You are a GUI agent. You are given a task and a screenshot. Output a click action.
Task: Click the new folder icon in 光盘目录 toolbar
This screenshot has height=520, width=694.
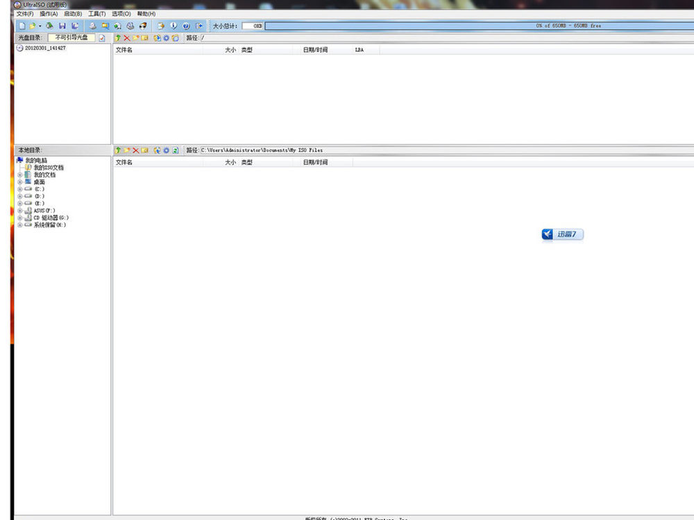tap(135, 38)
